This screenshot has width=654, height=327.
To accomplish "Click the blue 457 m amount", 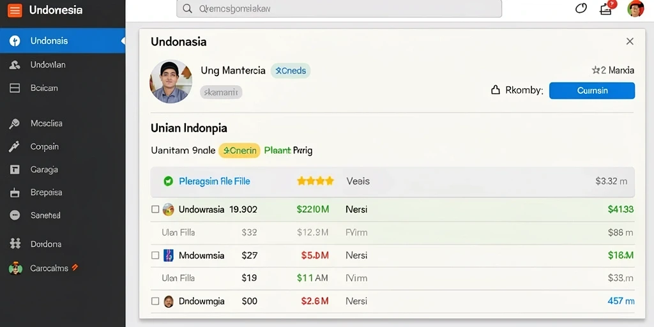I will (x=621, y=301).
